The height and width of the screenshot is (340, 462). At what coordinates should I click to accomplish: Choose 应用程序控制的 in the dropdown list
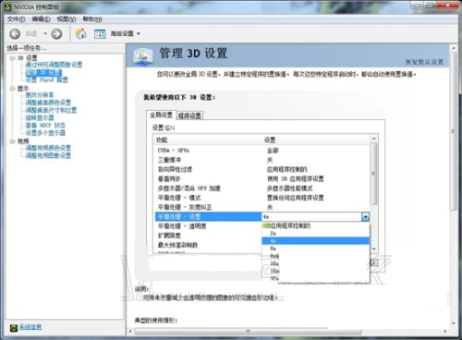point(316,225)
